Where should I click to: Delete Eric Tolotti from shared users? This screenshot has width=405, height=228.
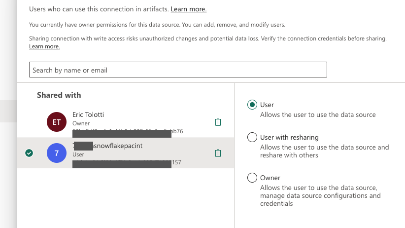(x=218, y=122)
